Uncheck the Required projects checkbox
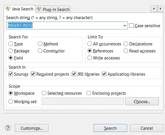This screenshot has height=135, width=165. tap(33, 74)
